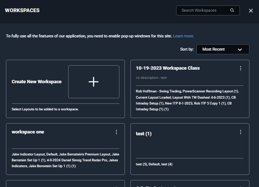
Task: Click 'Select Layouts to be added' hint text
Action: pyautogui.click(x=45, y=109)
